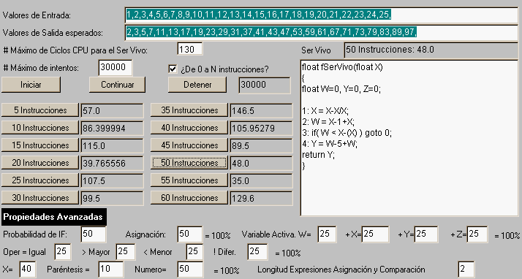Click the Detener button
This screenshot has width=522, height=279.
(197, 85)
